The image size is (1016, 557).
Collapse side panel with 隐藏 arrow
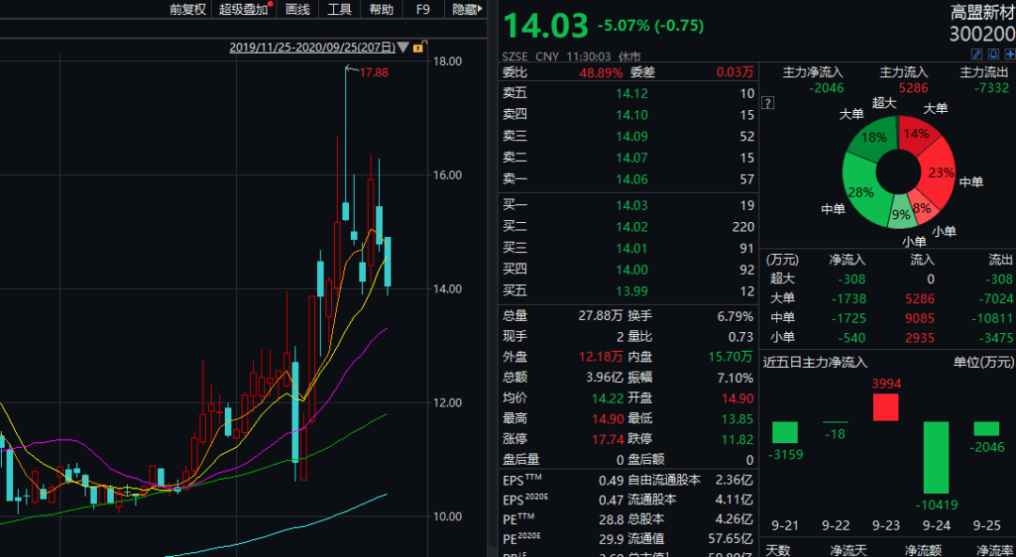468,9
